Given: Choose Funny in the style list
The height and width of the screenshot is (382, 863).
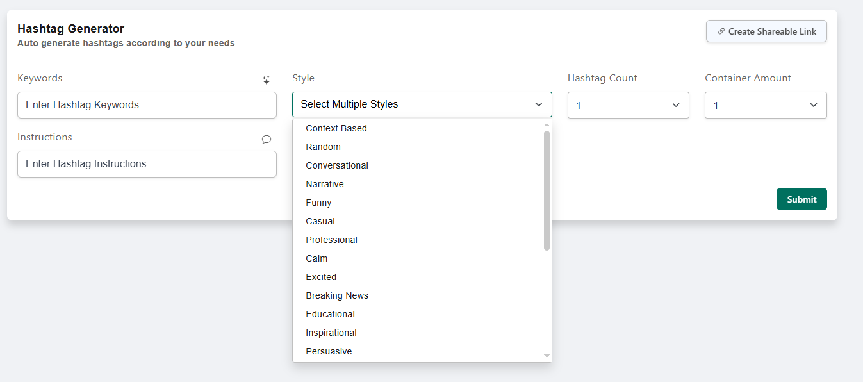Looking at the screenshot, I should pos(318,203).
